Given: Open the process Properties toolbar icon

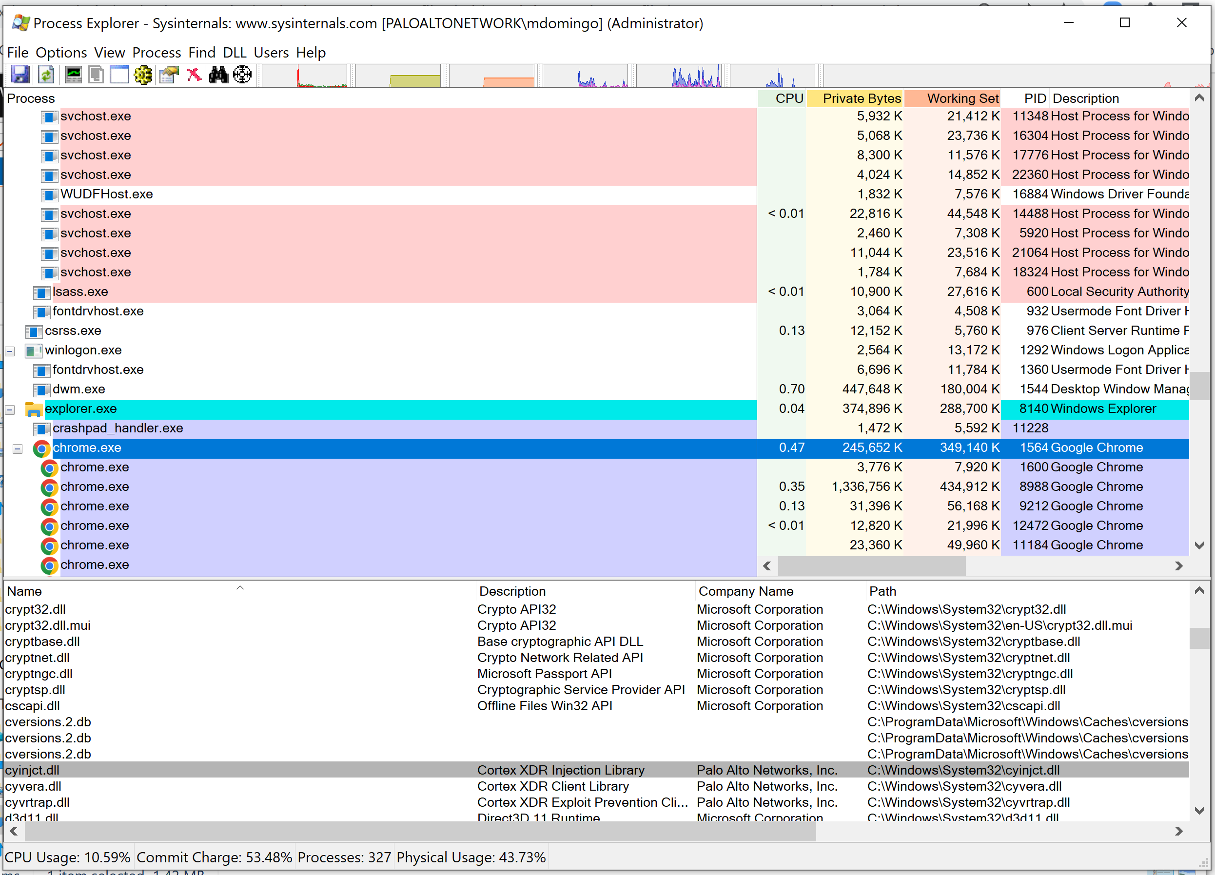Looking at the screenshot, I should click(x=169, y=75).
